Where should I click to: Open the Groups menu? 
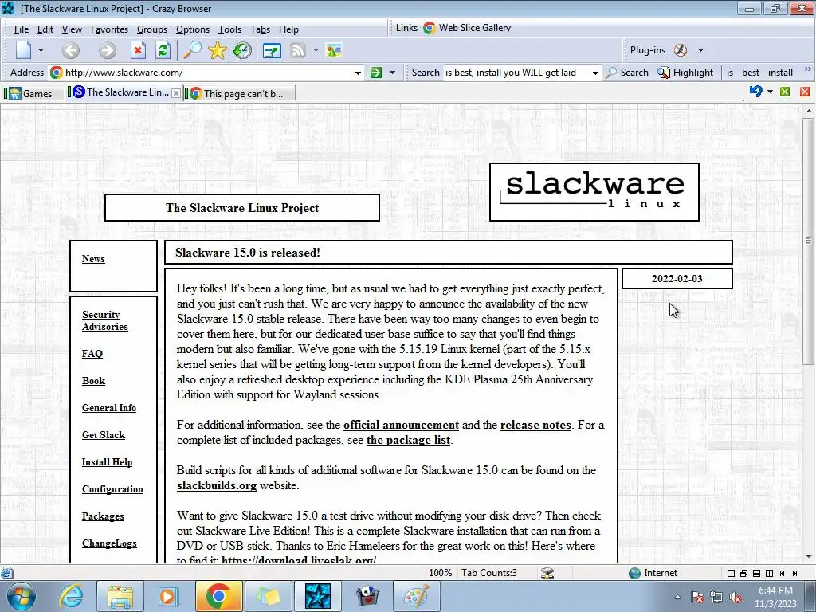pyautogui.click(x=152, y=29)
